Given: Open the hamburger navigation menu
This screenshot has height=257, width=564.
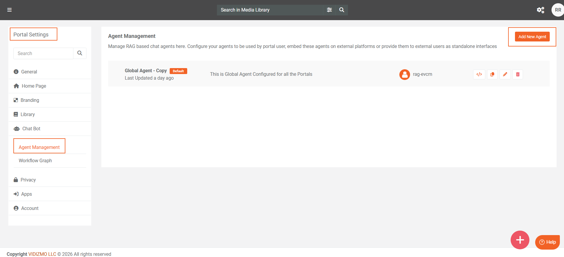Looking at the screenshot, I should click(10, 10).
